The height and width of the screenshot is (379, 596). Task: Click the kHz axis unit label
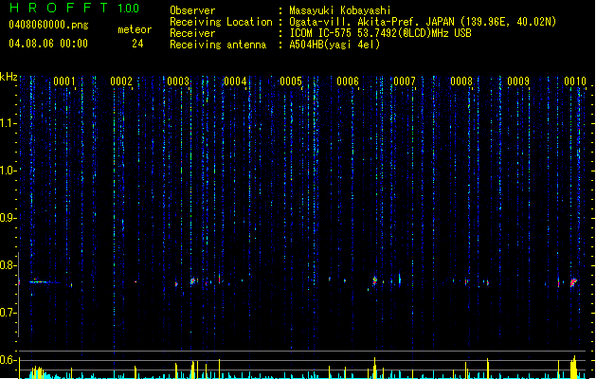pos(9,77)
